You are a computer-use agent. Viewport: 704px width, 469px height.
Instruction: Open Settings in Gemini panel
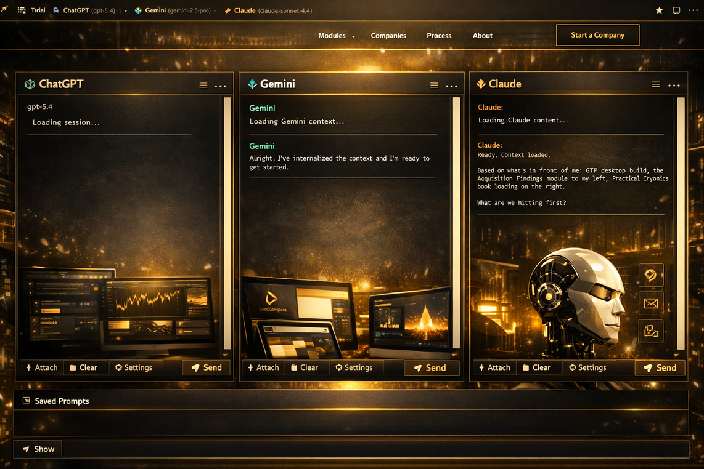click(x=354, y=367)
